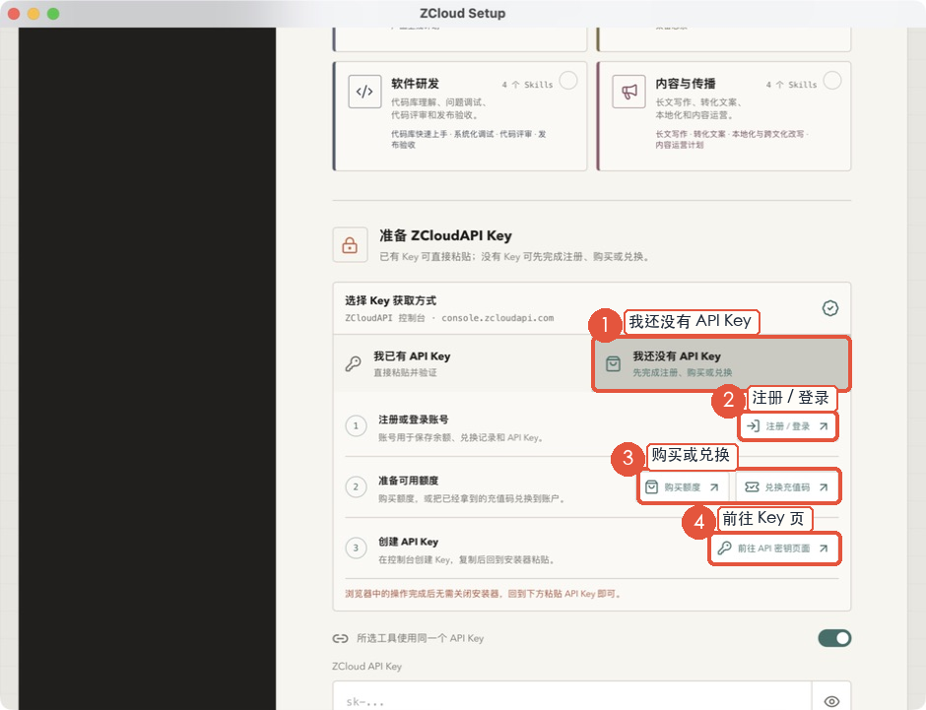Click the 准备可用额度 step title
926x710 pixels.
[408, 481]
